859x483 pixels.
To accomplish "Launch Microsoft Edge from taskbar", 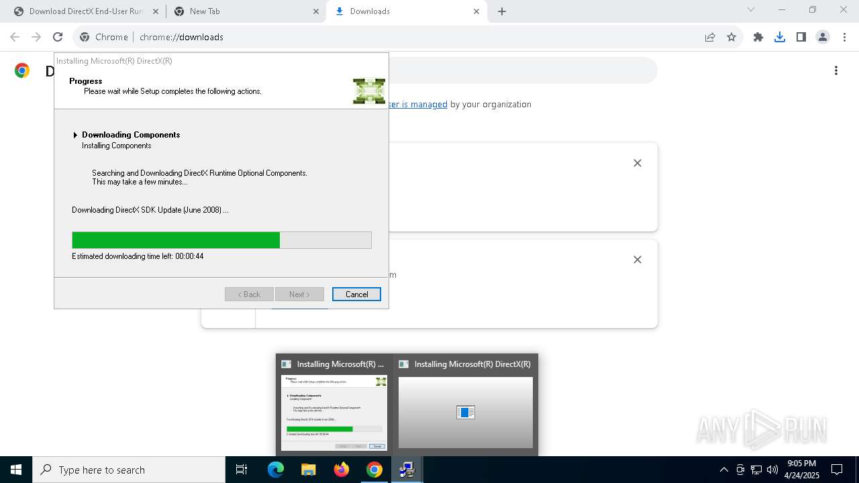I will [x=276, y=470].
